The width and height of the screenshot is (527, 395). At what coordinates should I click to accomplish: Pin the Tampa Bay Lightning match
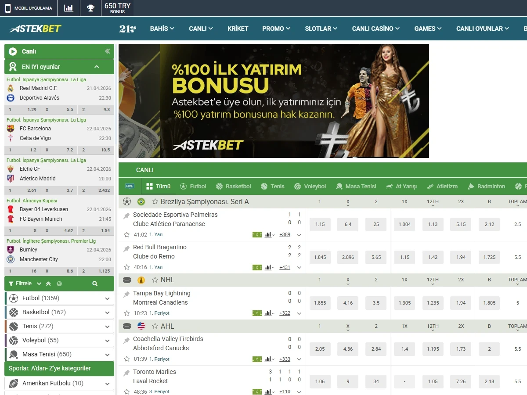click(126, 294)
